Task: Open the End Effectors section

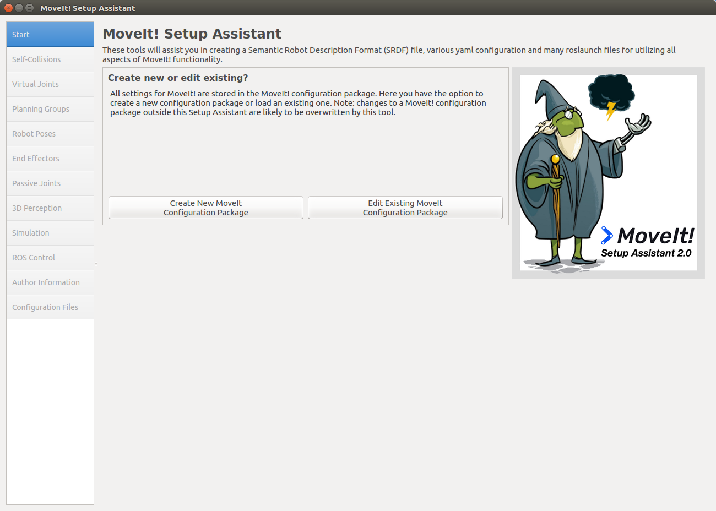Action: click(x=50, y=159)
